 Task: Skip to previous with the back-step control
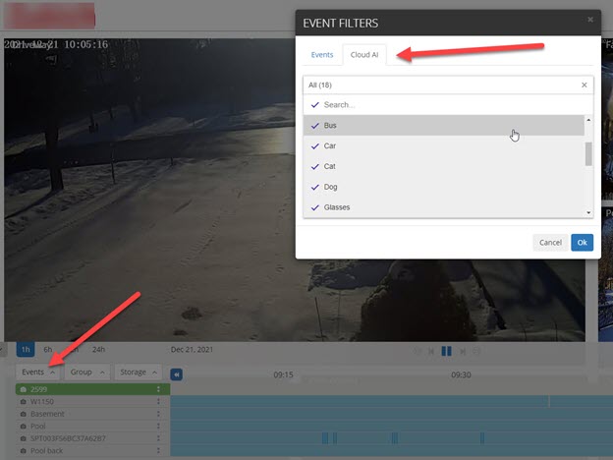click(x=431, y=351)
